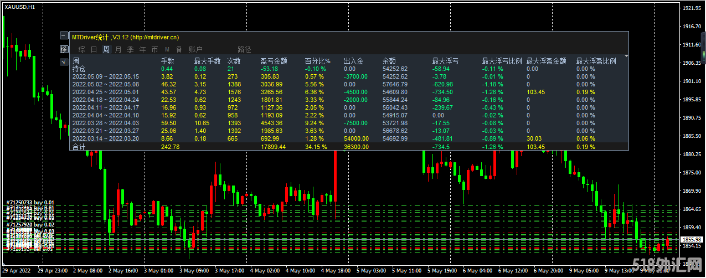
Task: Open the 备 notes tab
Action: tap(179, 50)
